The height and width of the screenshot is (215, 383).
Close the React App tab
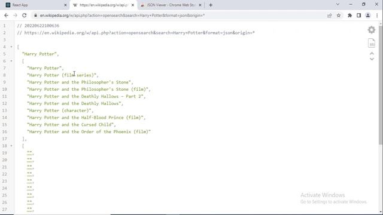[x=65, y=5]
